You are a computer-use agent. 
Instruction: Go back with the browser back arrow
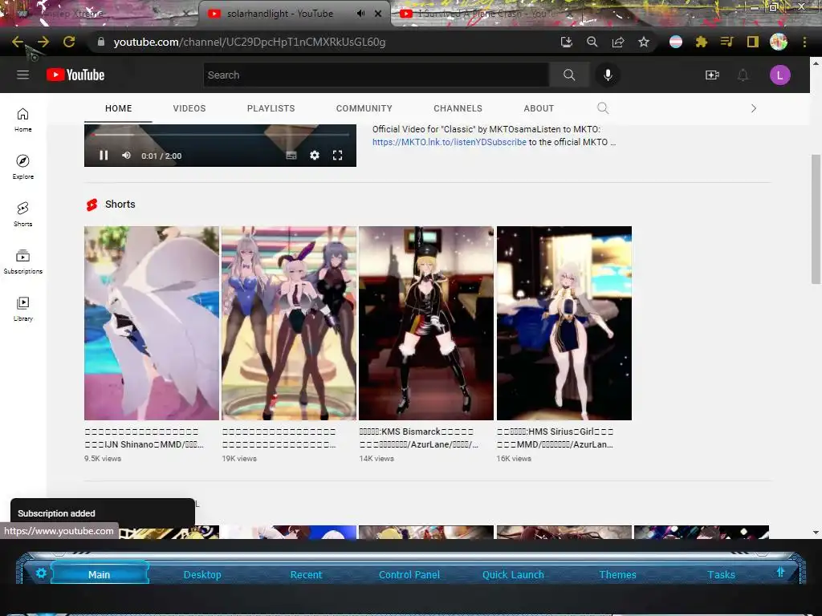[x=18, y=42]
